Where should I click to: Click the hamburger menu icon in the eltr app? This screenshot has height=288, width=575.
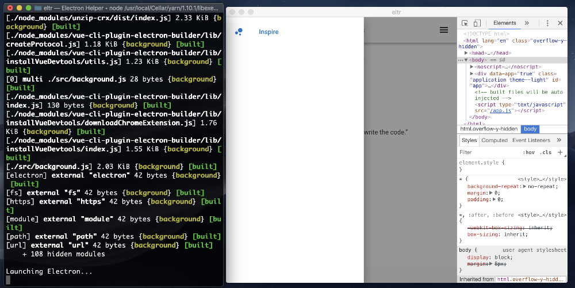coord(444,30)
